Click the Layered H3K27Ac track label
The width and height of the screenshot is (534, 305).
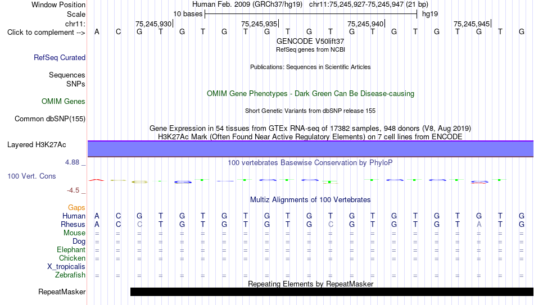37,145
